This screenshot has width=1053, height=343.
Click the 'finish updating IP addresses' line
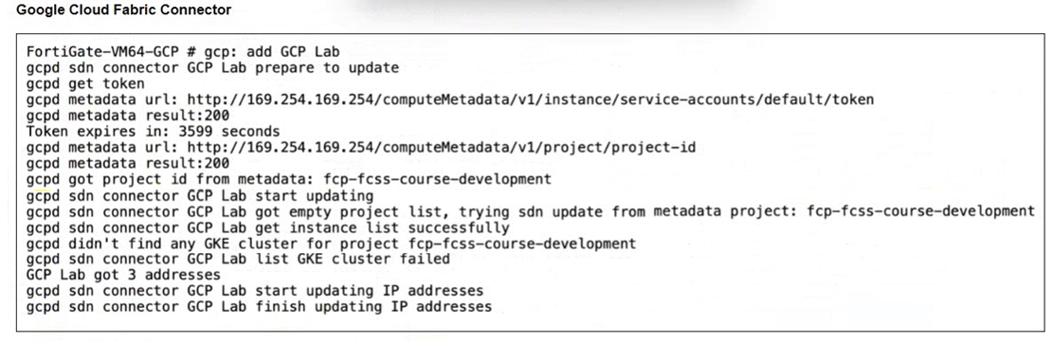[259, 307]
